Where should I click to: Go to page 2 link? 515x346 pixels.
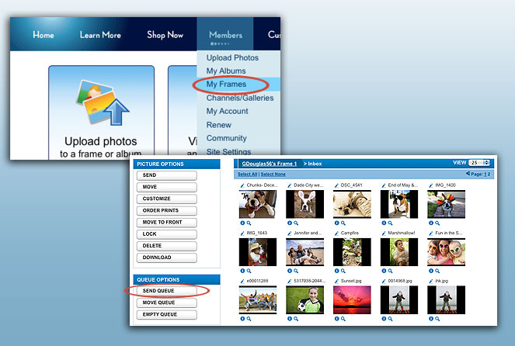[x=489, y=174]
